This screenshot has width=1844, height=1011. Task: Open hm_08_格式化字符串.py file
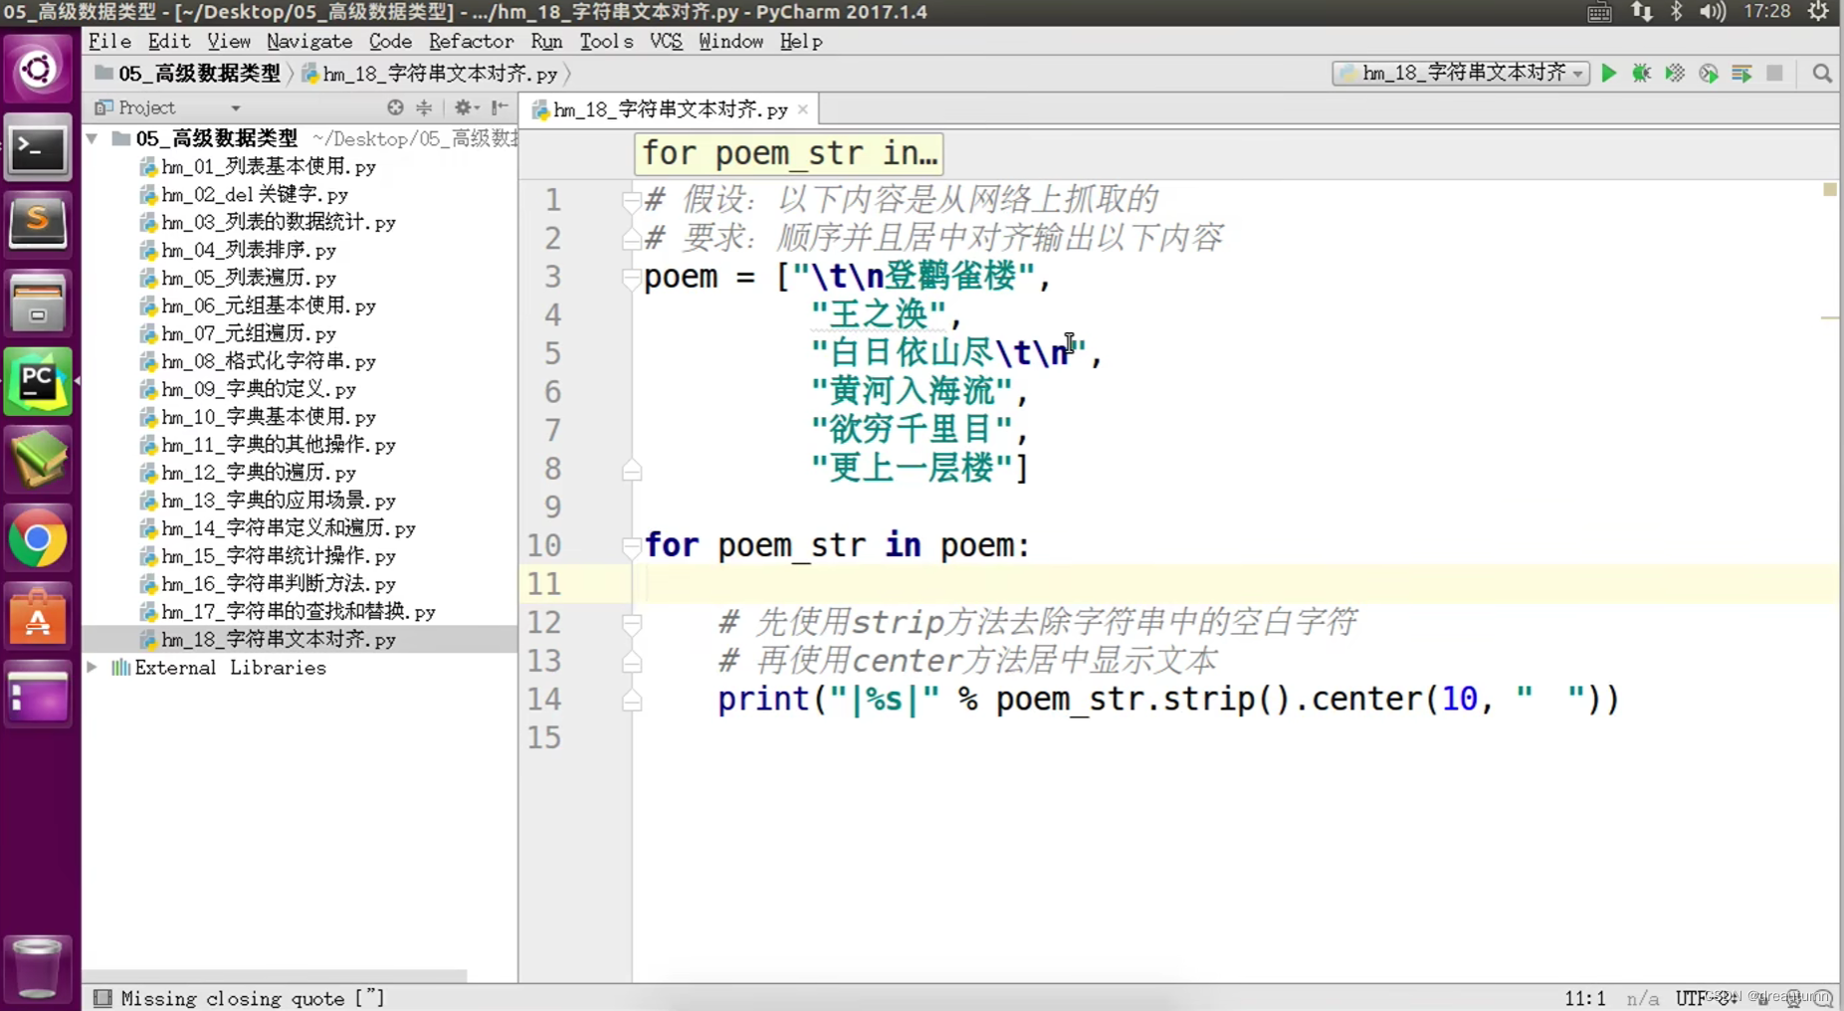(258, 362)
